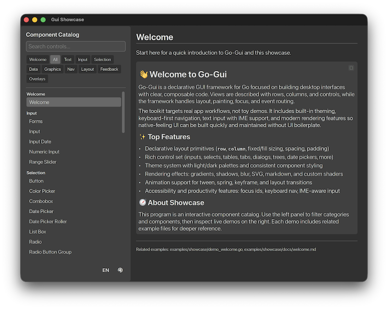388x309 pixels.
Task: Open the Color Picker demo
Action: click(x=74, y=191)
